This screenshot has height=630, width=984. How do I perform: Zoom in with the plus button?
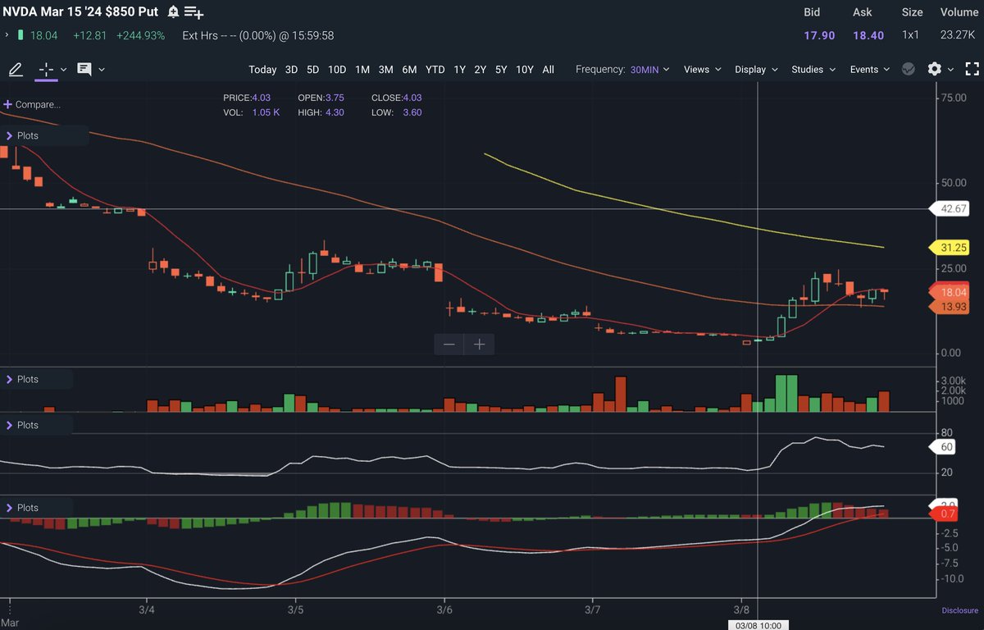tap(480, 345)
